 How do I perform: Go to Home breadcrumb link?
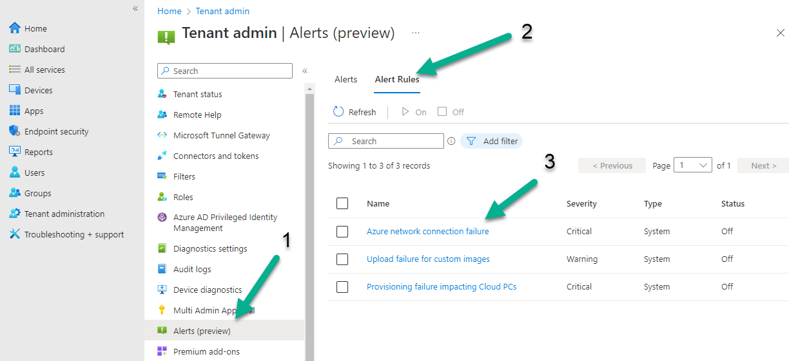(170, 11)
